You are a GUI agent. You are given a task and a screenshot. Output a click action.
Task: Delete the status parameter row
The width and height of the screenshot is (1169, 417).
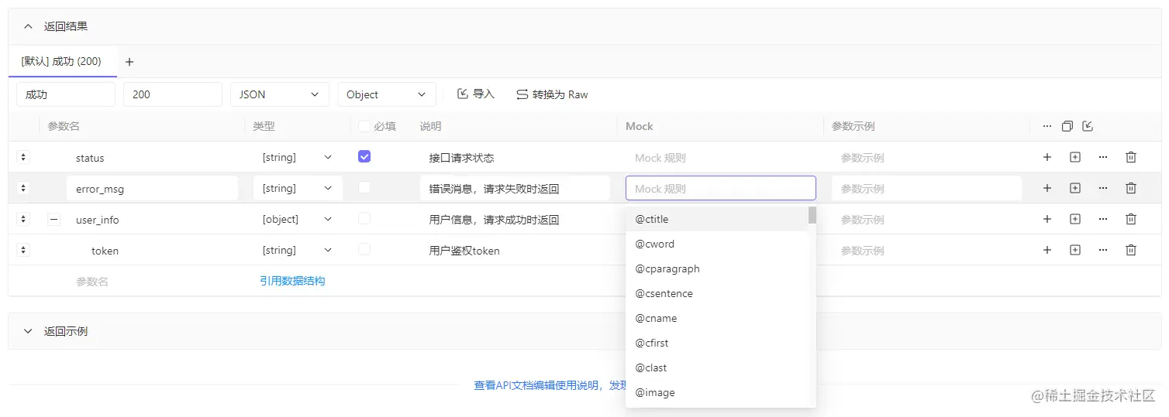[x=1131, y=157]
